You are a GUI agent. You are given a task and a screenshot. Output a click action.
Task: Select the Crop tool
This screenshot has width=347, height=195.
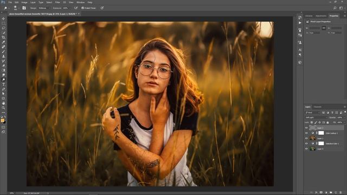tap(3, 37)
